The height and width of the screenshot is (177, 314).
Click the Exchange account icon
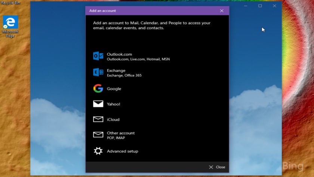tap(98, 72)
